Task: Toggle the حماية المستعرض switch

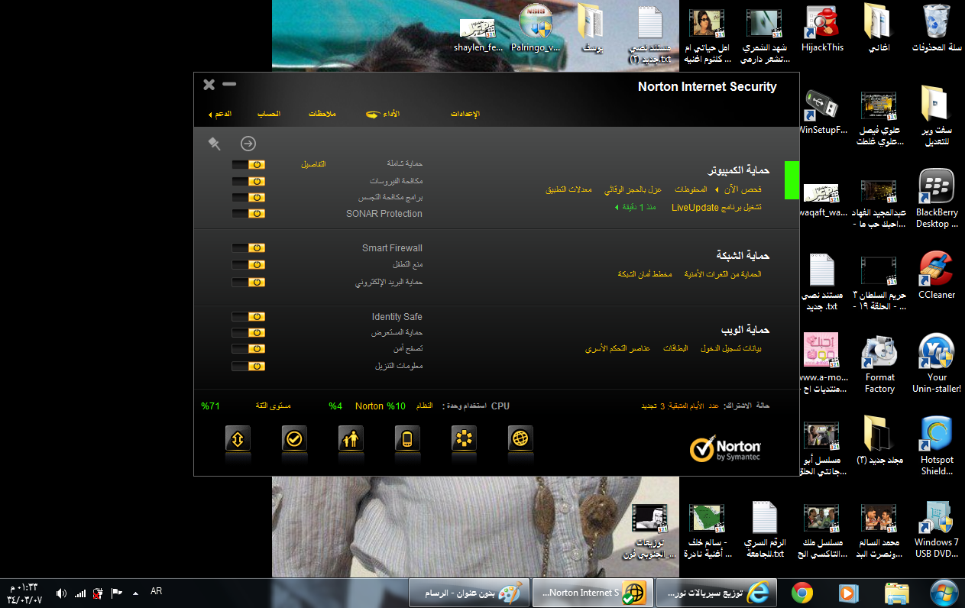Action: pyautogui.click(x=249, y=332)
